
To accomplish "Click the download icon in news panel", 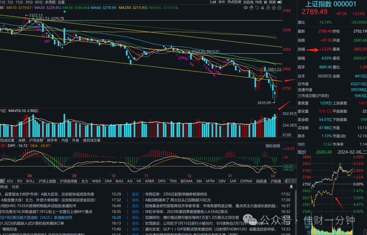I will point(292,187).
